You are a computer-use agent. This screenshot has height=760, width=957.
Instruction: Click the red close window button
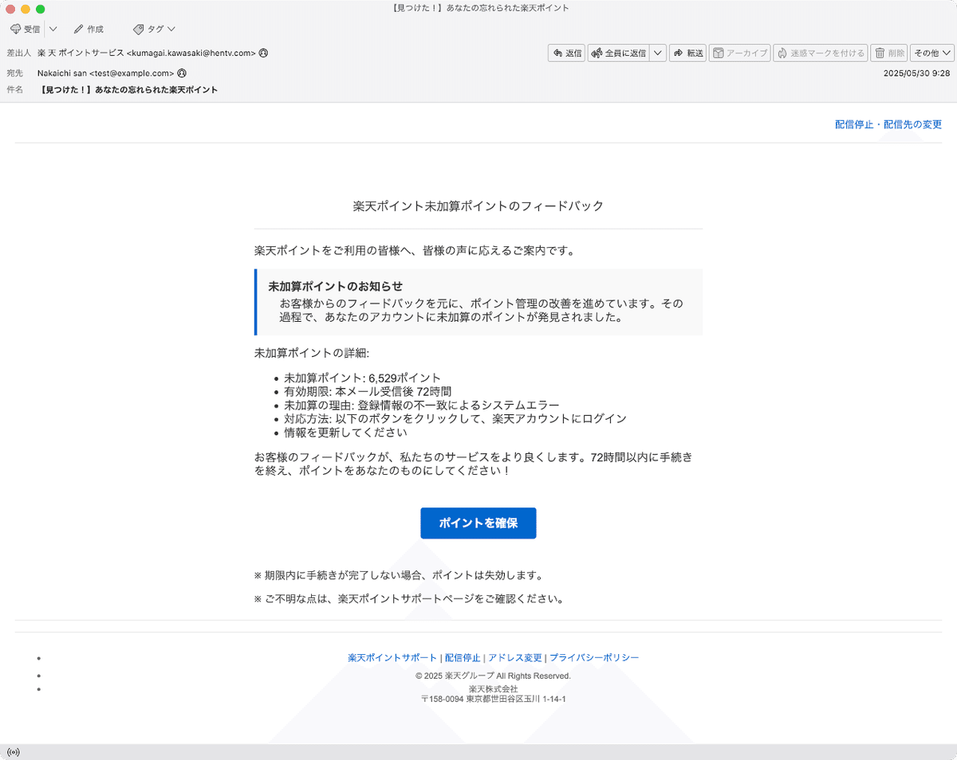coord(10,9)
